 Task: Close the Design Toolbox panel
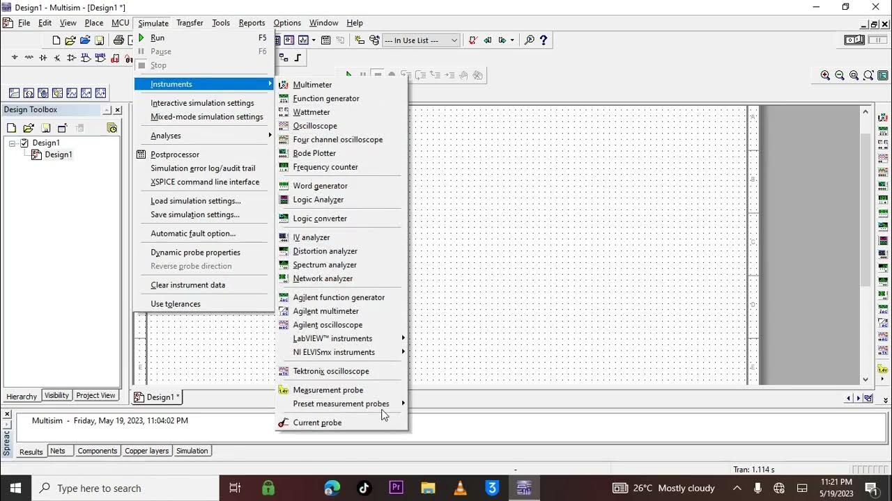[117, 110]
